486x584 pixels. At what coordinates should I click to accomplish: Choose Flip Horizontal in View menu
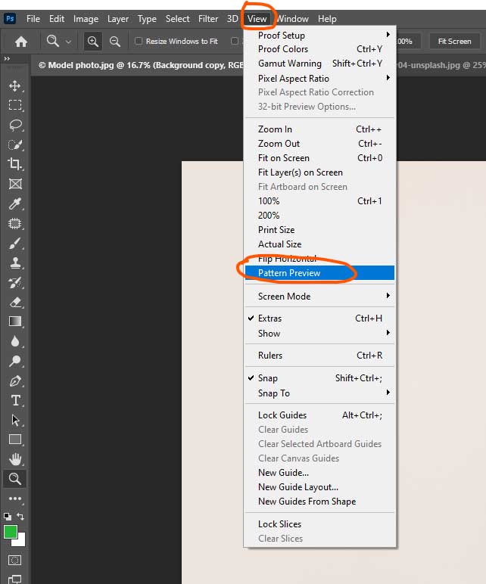pyautogui.click(x=319, y=259)
